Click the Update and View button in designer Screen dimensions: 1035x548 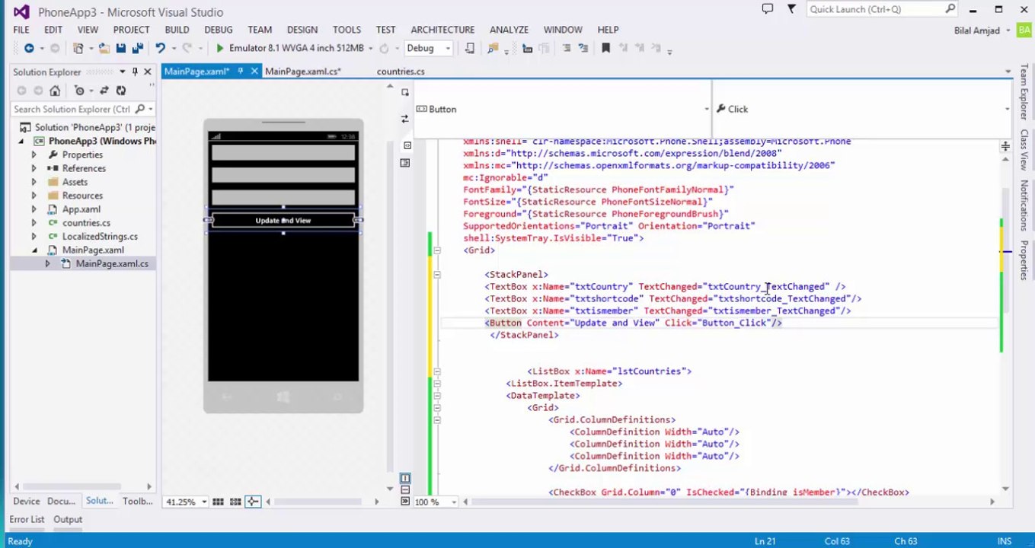click(283, 221)
